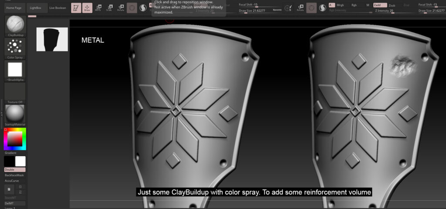Toggle the Dynamic draw size button
This screenshot has width=446, height=209.
[x=277, y=10]
